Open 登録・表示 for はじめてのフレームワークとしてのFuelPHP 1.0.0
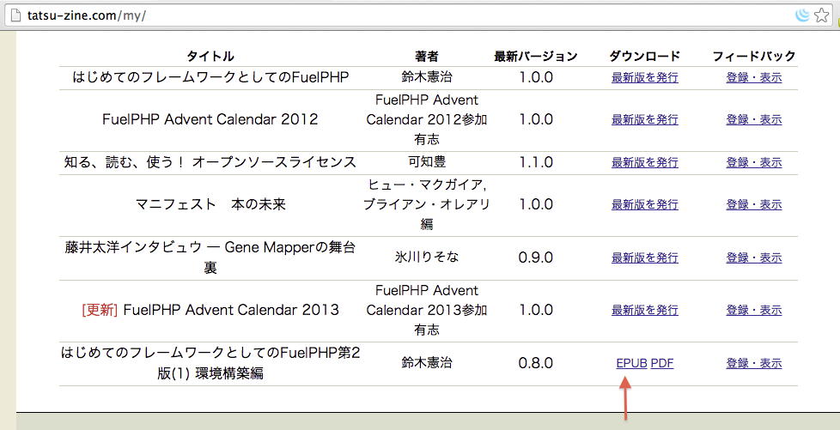 click(754, 77)
